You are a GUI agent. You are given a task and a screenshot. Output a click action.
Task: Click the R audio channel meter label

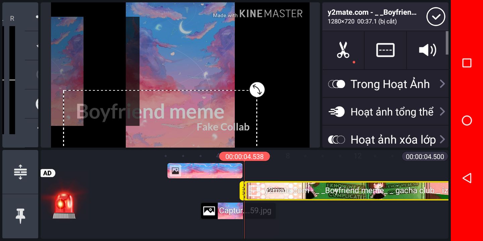12,19
